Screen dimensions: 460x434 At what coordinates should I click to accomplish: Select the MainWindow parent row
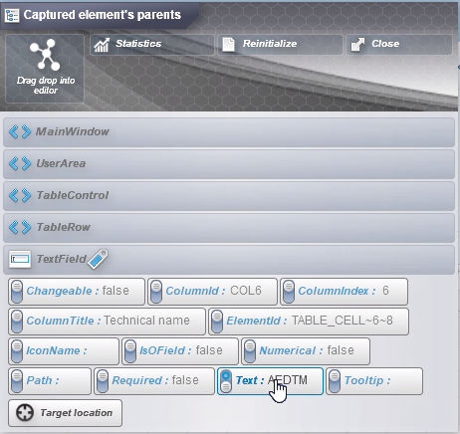(229, 132)
